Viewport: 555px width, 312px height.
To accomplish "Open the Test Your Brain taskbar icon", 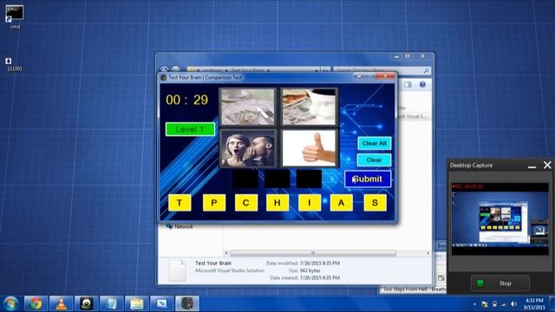I will 187,303.
